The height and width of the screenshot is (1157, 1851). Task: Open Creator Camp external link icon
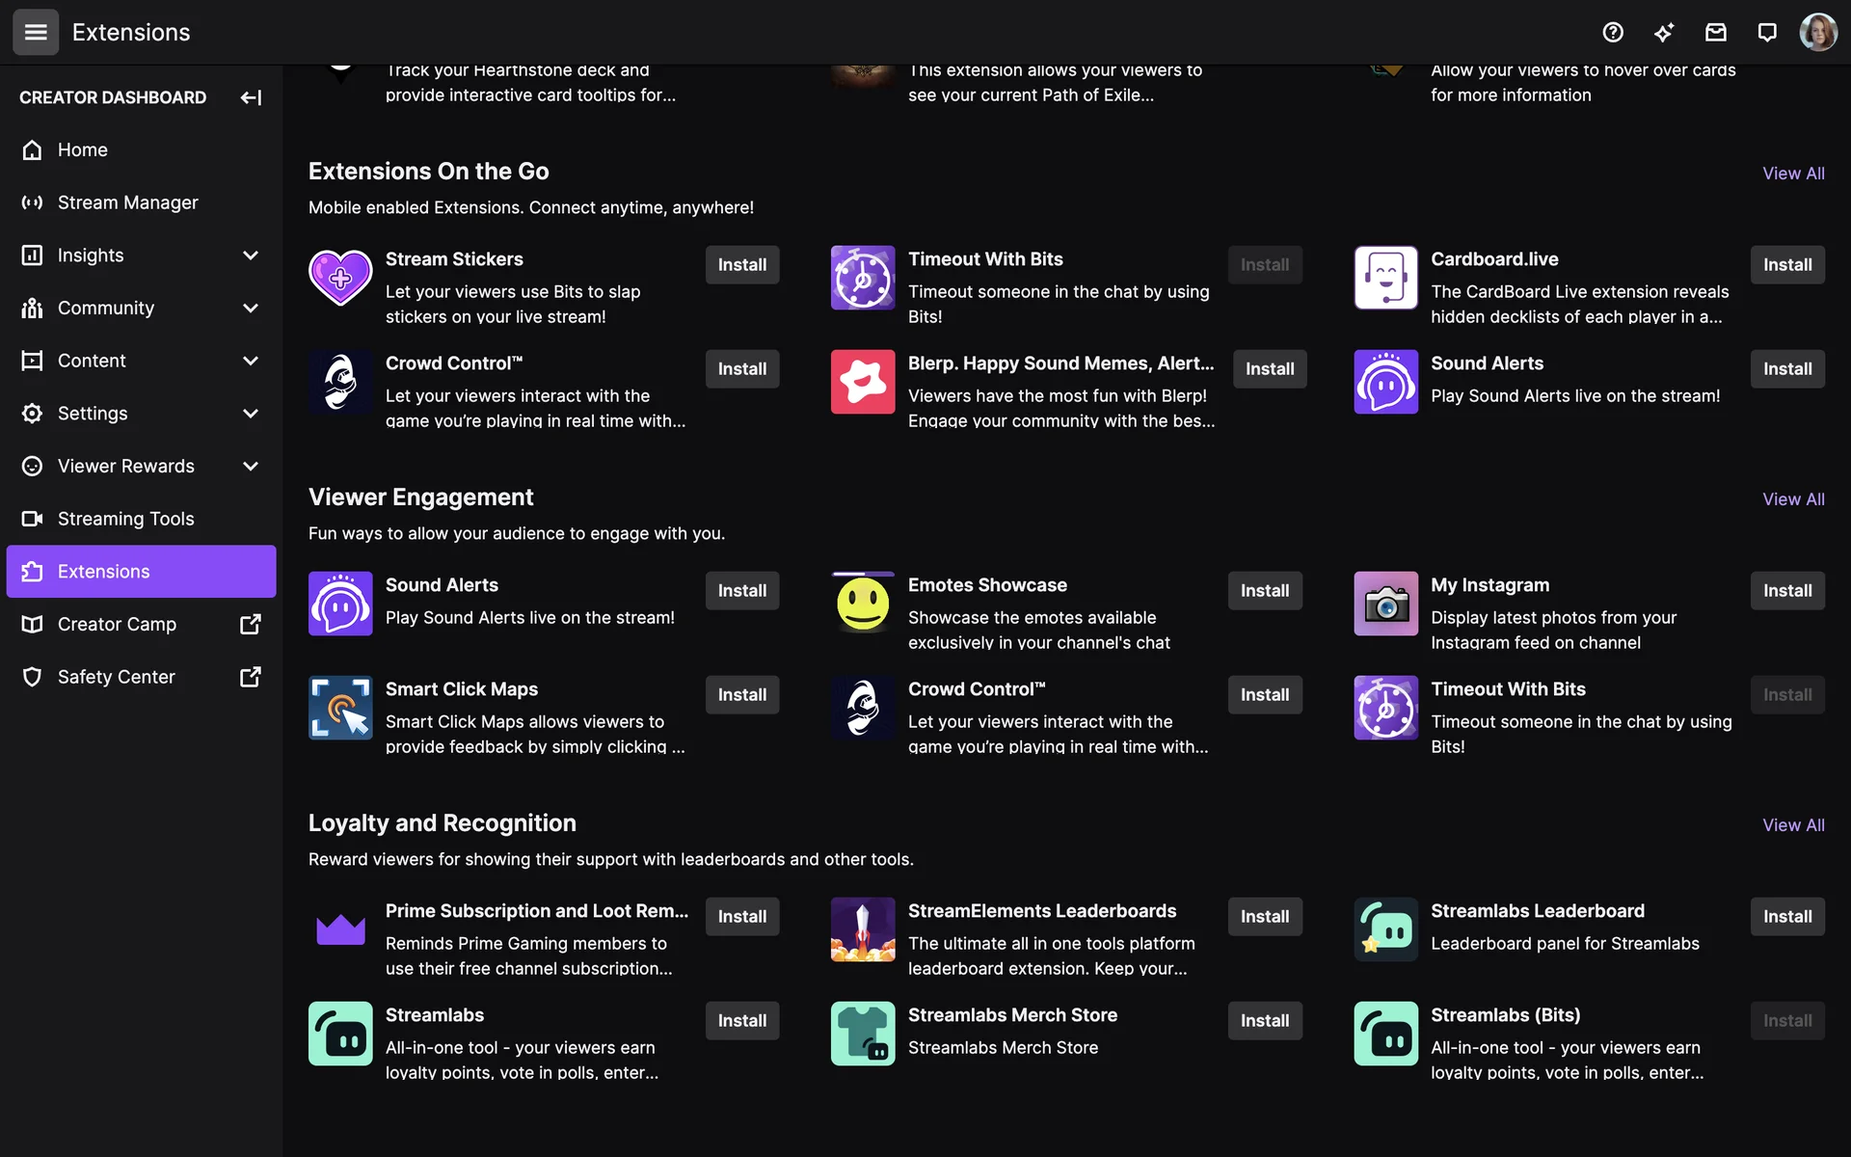250,624
